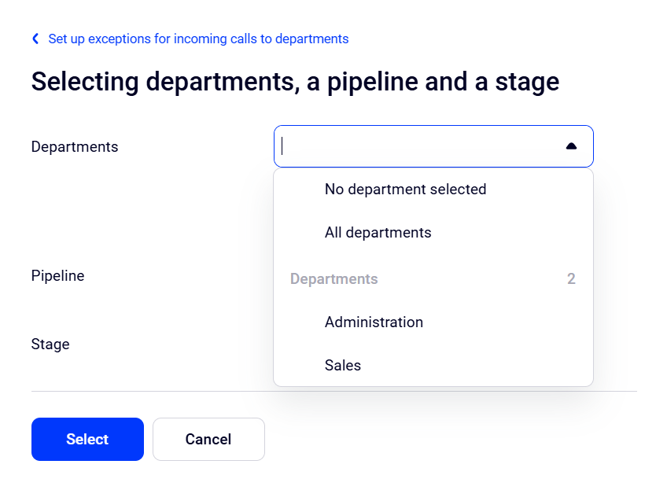Choose "No department selected" from the list
Image resolution: width=667 pixels, height=490 pixels.
(x=405, y=190)
